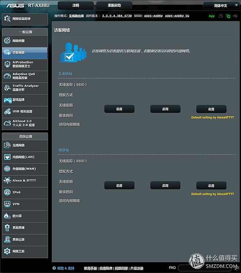Open the Firewall flame icon
This screenshot has width=241, height=273.
[x=7, y=216]
